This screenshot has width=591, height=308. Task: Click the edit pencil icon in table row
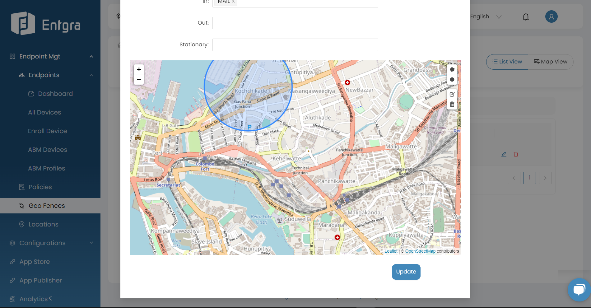pyautogui.click(x=504, y=154)
